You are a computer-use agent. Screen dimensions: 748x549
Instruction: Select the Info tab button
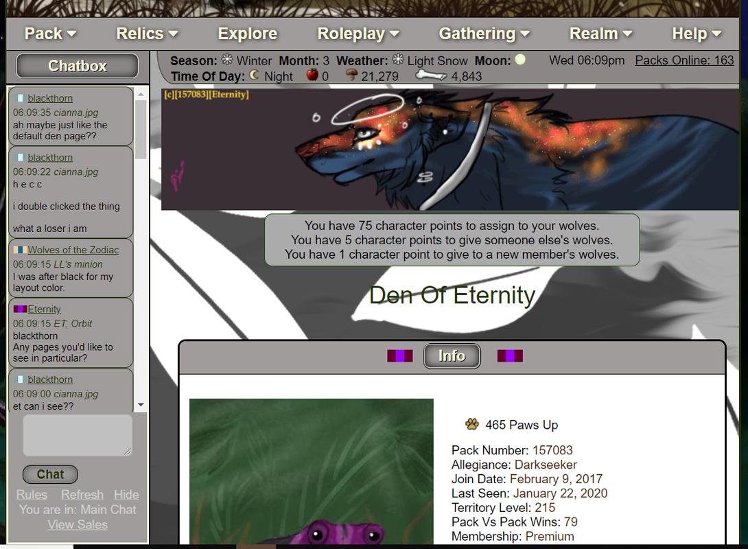point(452,356)
